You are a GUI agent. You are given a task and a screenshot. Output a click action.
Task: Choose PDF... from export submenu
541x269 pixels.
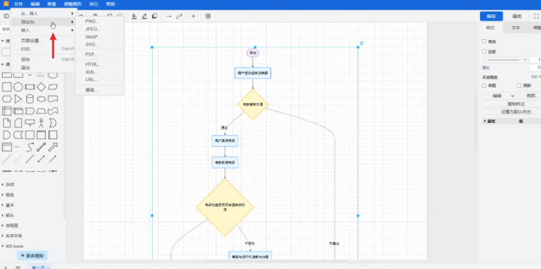(91, 54)
